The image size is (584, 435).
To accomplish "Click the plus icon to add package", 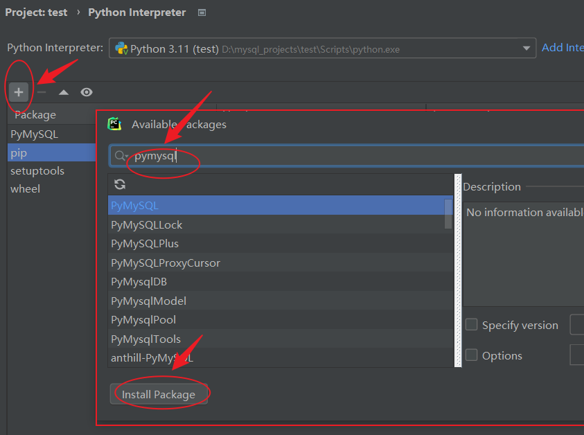I will [x=19, y=92].
